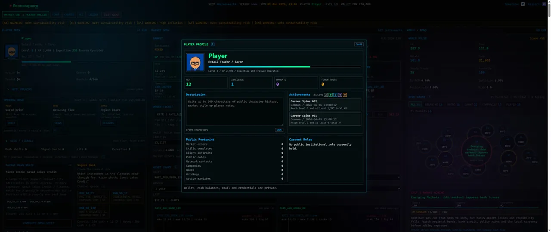Select the Network contacts footprint row
551x232 pixels.
tap(235, 162)
